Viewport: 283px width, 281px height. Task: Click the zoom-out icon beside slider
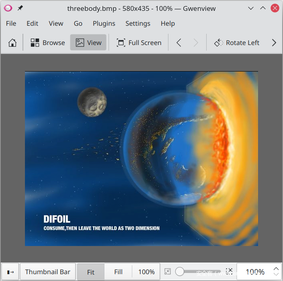pos(168,272)
